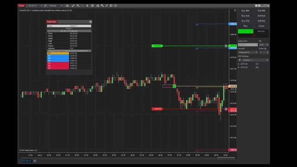Screen dimensions: 297x167
Task: Click the last list icon in the chart toolbar
Action: [116, 6]
